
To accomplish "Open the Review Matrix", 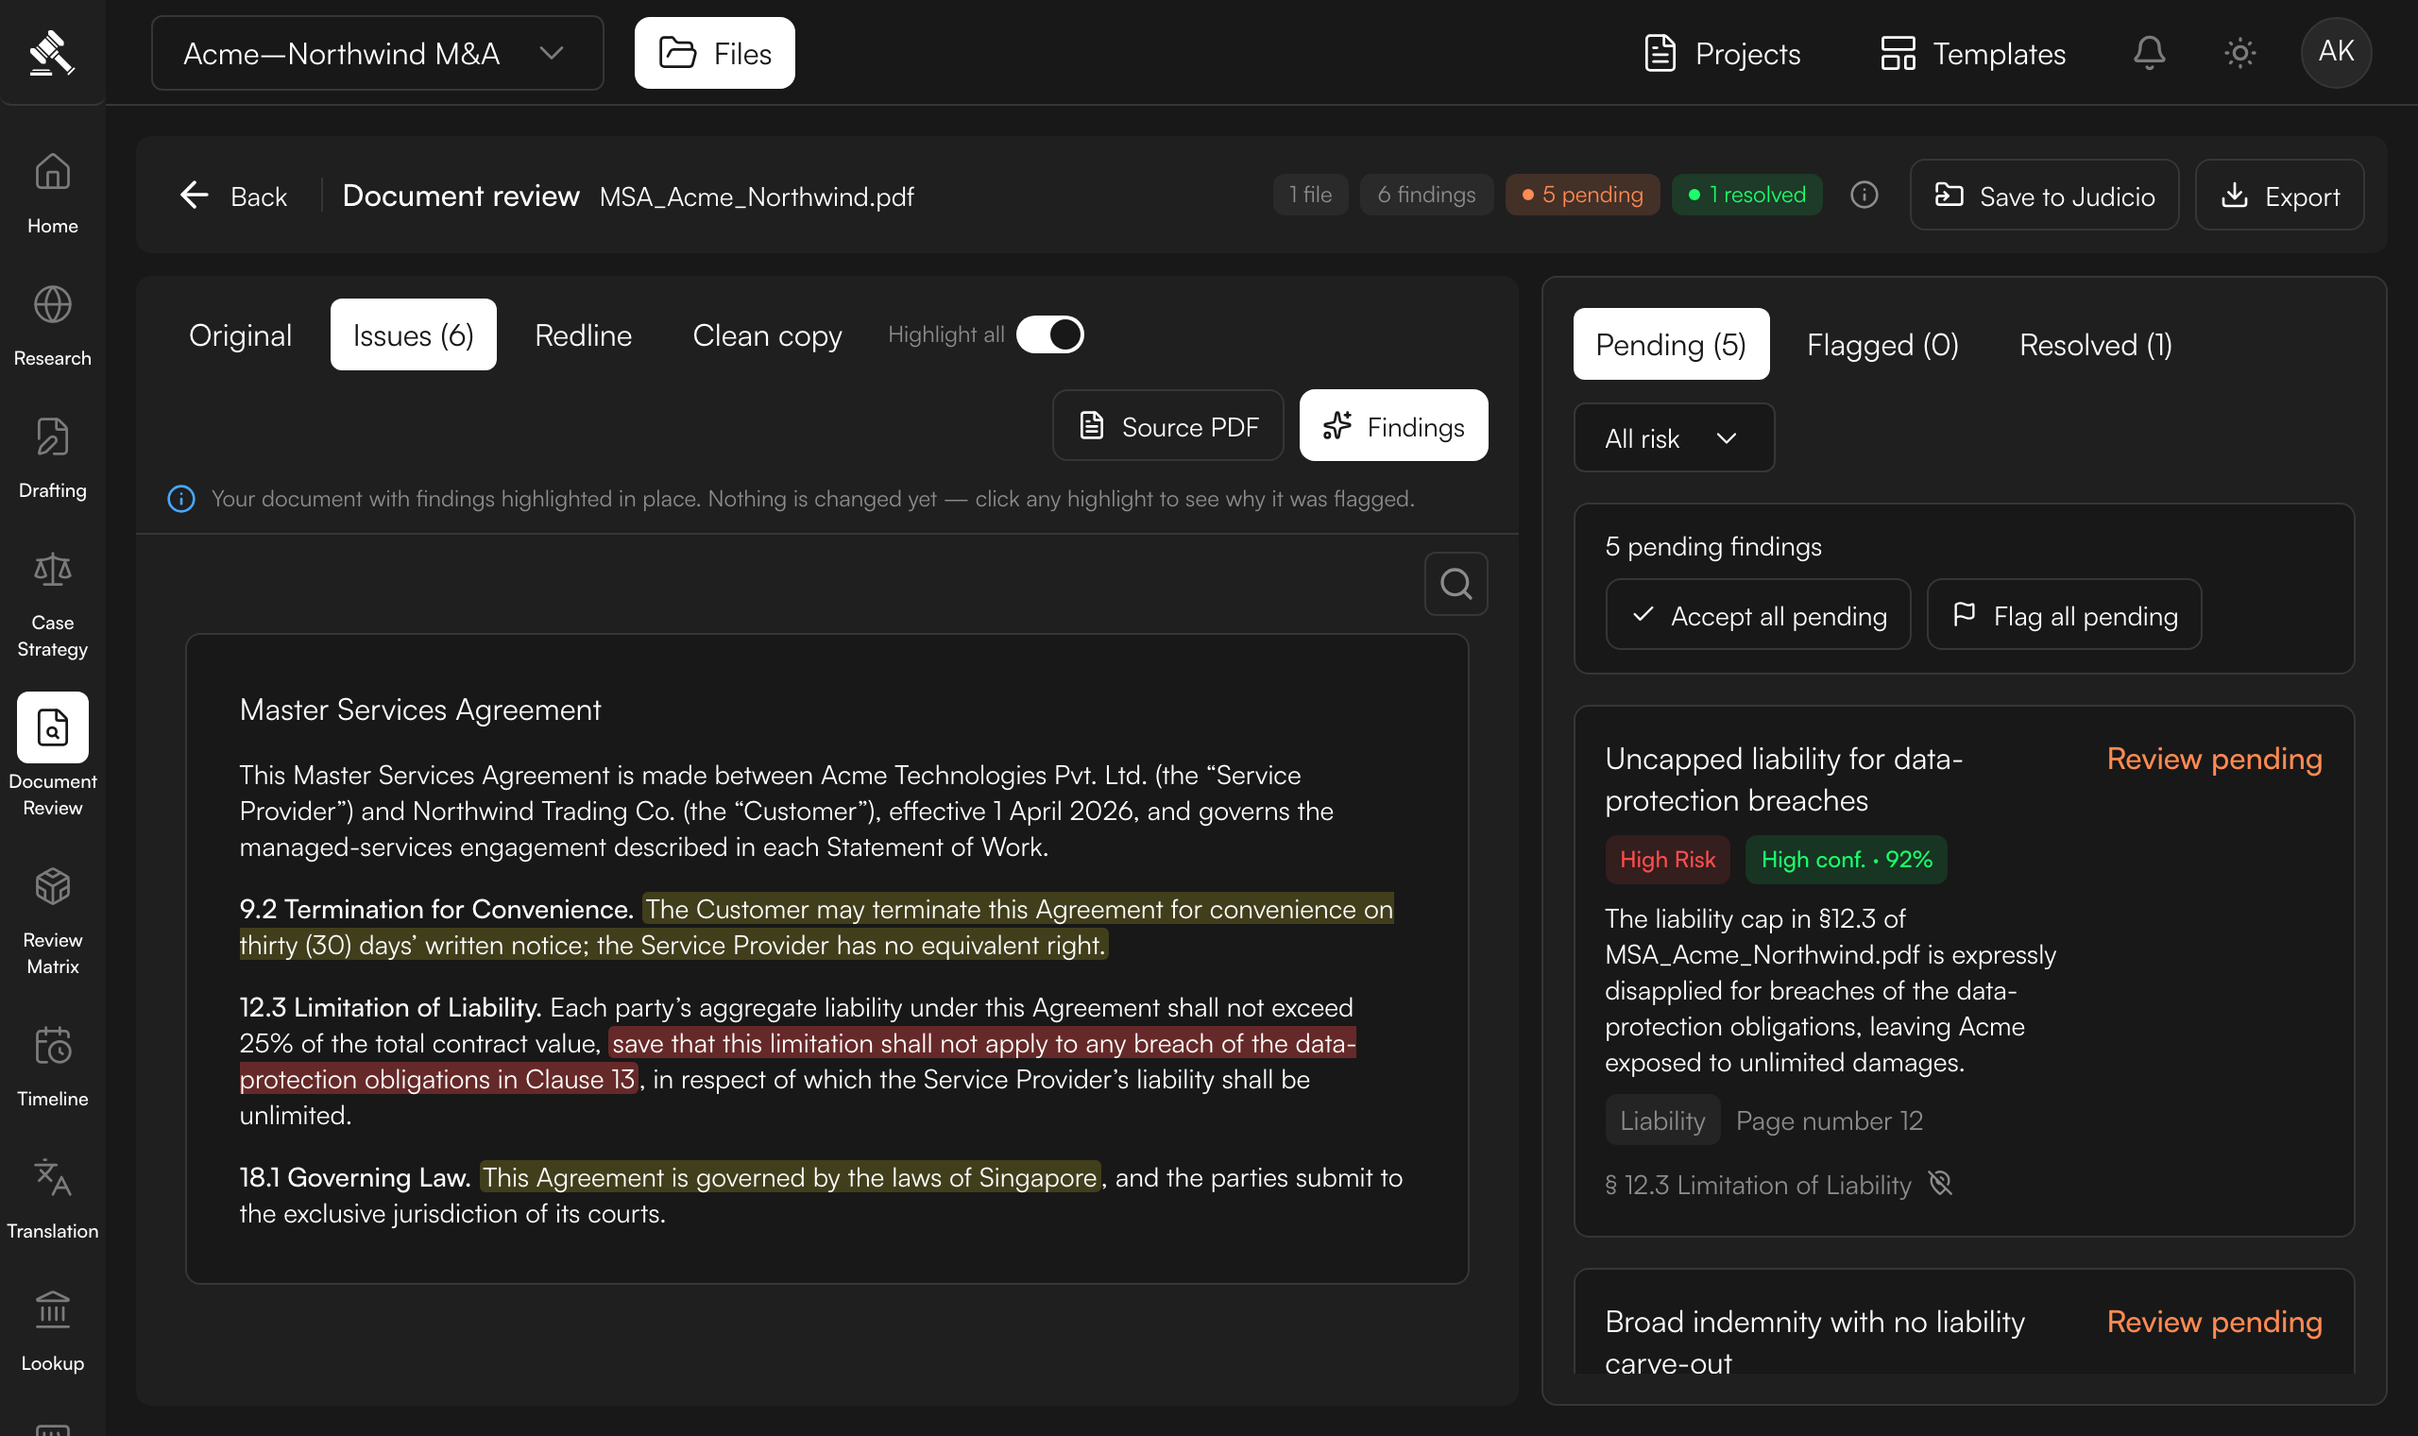I will coord(52,922).
